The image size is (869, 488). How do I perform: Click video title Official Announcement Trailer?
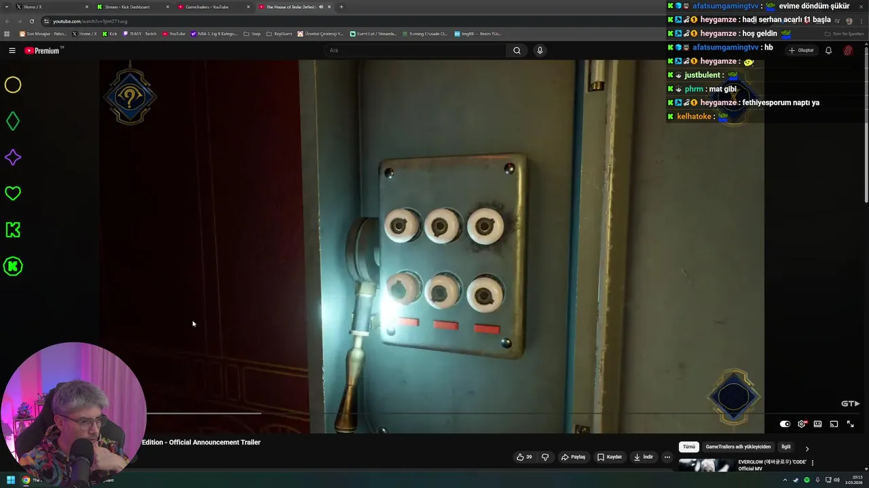pyautogui.click(x=201, y=442)
